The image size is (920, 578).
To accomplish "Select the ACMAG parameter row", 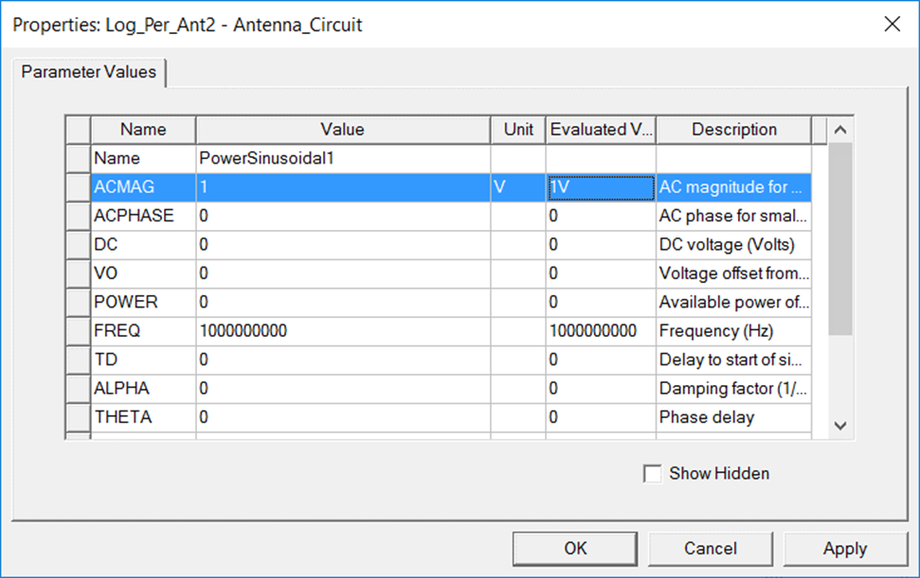I will (x=142, y=186).
